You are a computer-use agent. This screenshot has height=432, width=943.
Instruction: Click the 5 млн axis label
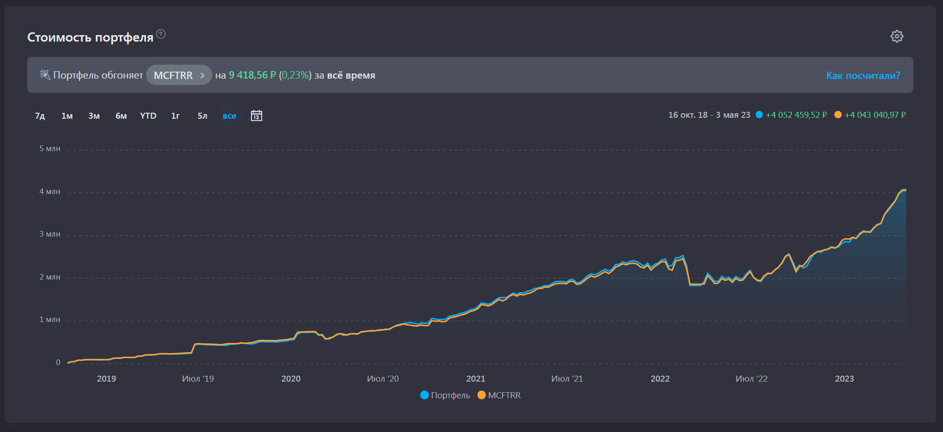(x=50, y=148)
